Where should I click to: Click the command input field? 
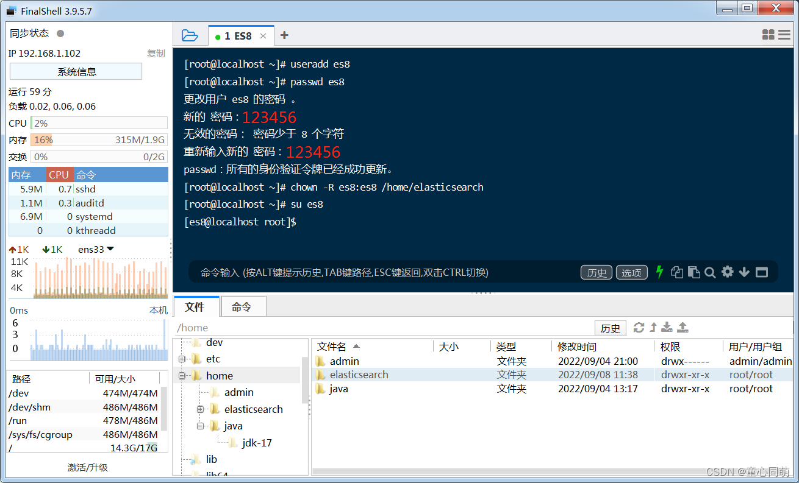(384, 273)
